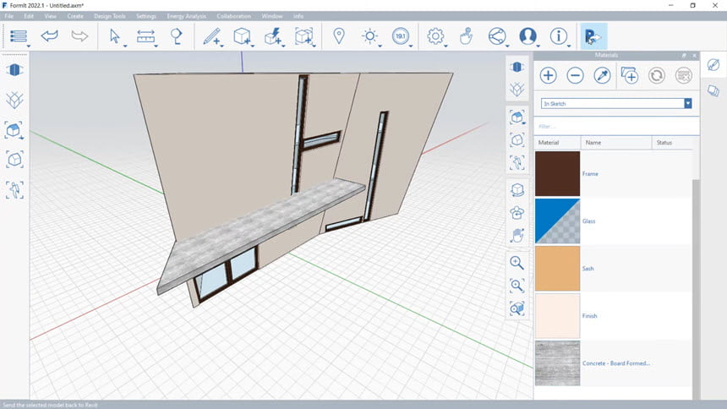Select the Primitive cube creation tool
Screen dimensions: 727x409
pos(242,35)
